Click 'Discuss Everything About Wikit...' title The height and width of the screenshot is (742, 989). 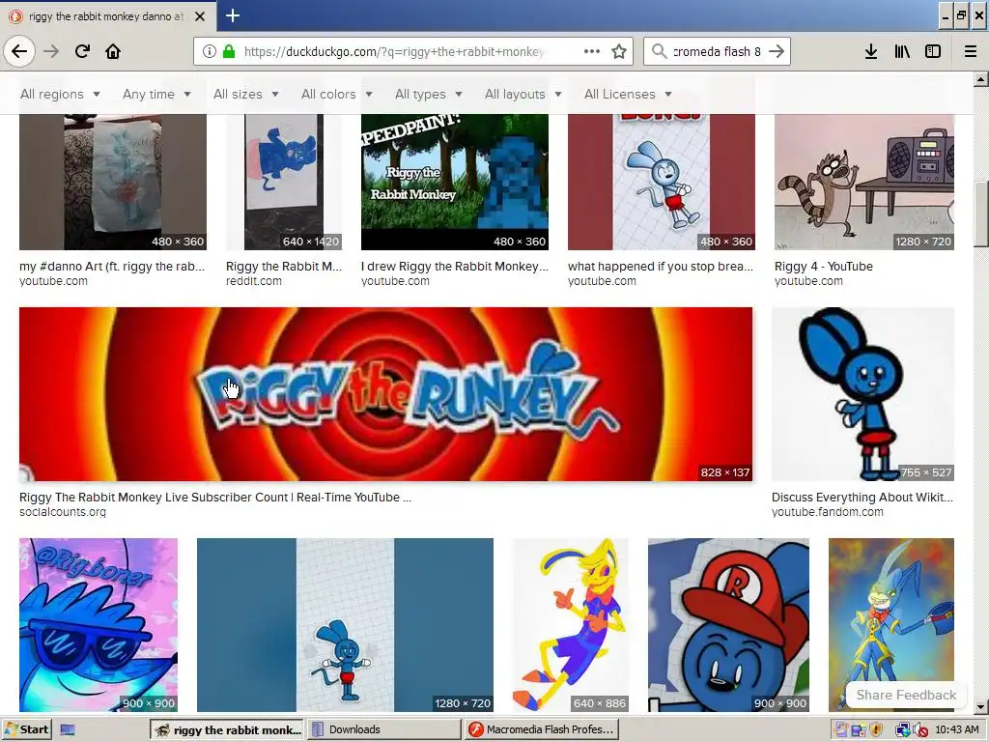pos(862,498)
